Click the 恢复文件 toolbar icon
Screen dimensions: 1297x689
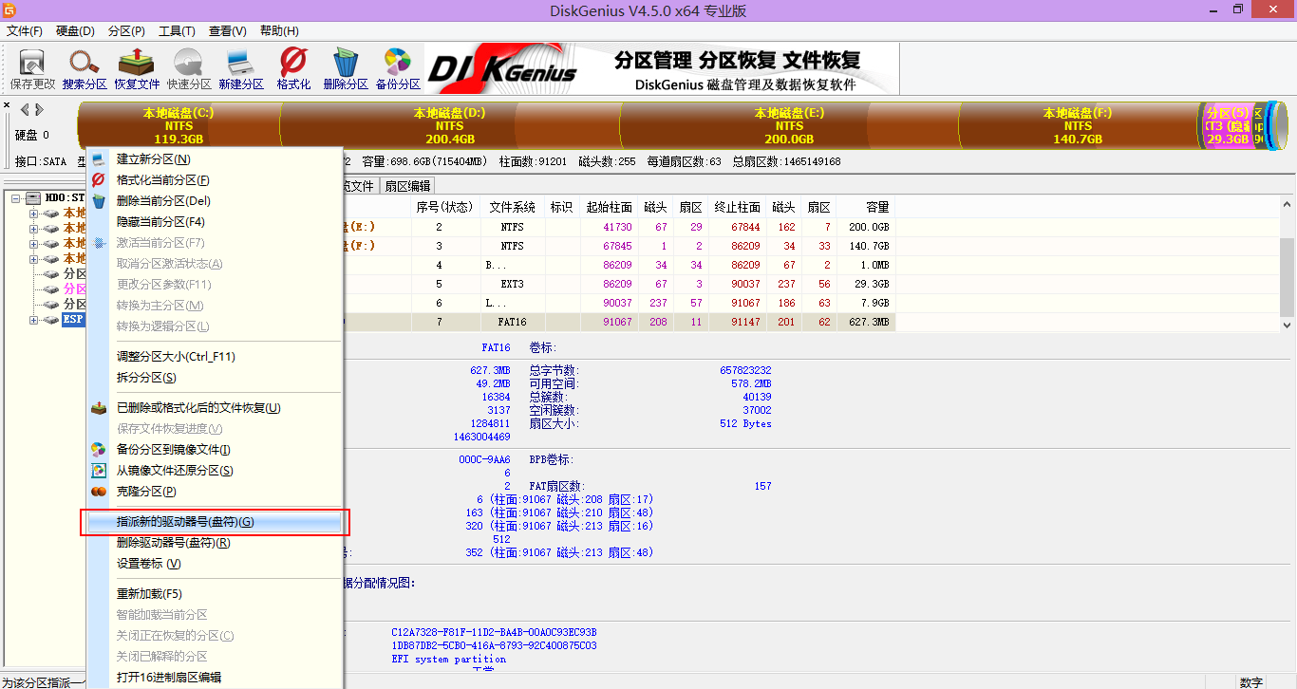click(137, 68)
